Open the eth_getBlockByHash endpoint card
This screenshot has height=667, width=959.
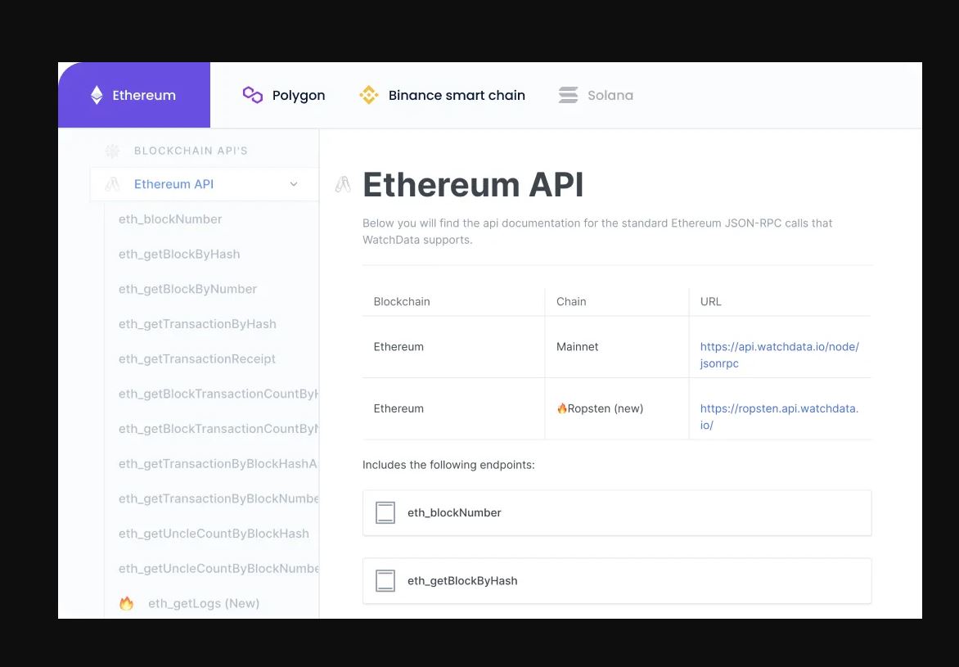tap(617, 581)
